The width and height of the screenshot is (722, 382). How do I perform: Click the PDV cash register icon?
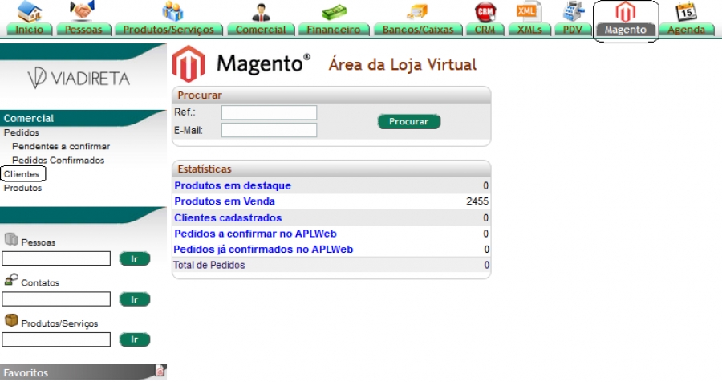coord(573,11)
